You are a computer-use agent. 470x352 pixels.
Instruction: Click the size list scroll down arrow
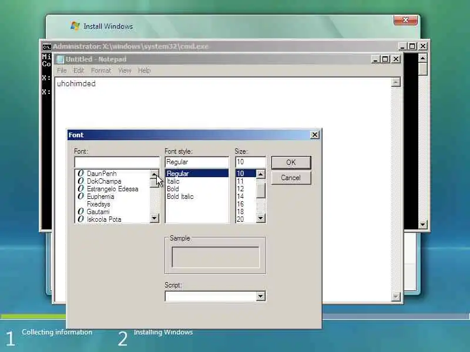pos(261,218)
